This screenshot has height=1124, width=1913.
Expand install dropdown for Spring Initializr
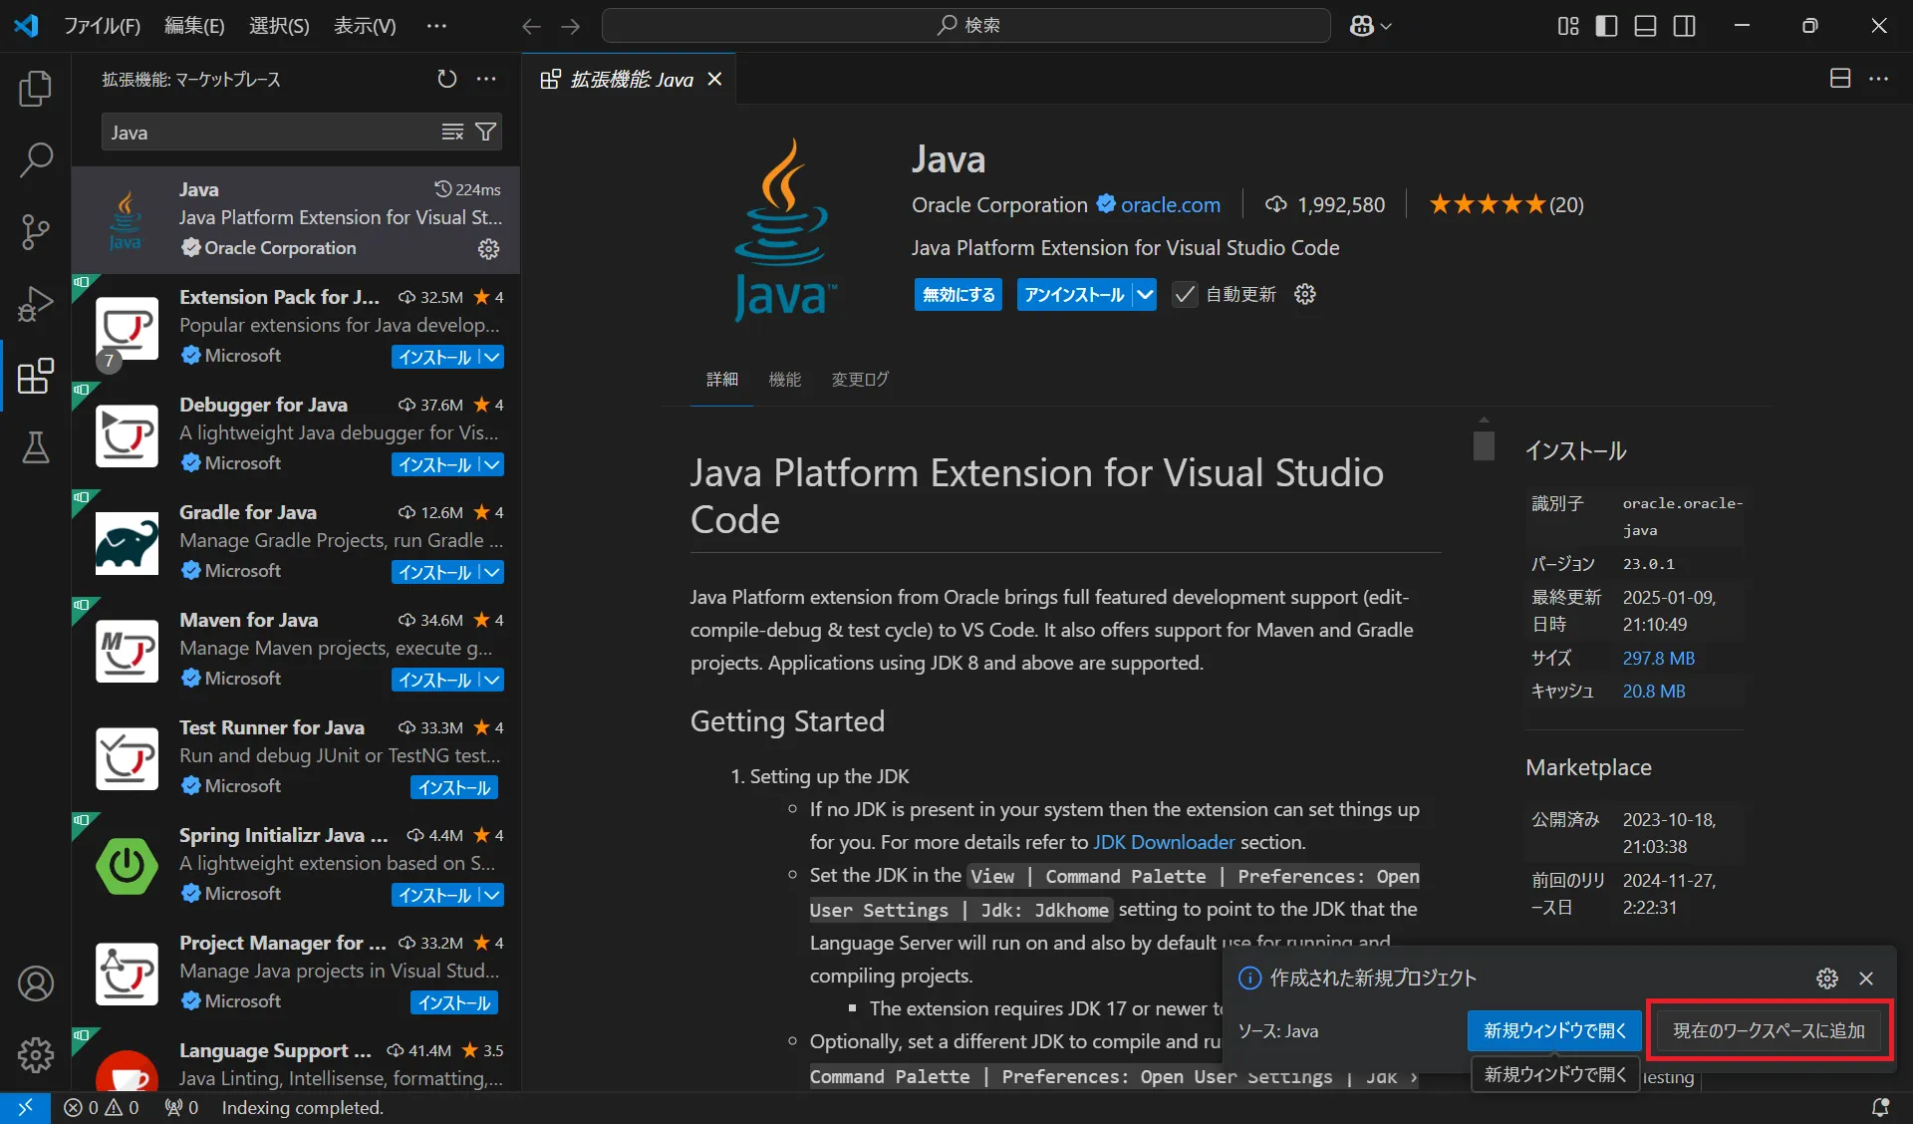pyautogui.click(x=491, y=895)
